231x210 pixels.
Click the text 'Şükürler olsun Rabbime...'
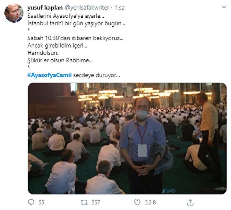click(x=60, y=60)
